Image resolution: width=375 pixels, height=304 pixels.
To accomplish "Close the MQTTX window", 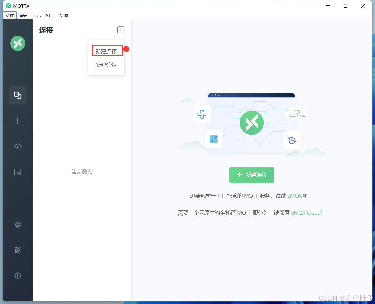I will point(363,6).
